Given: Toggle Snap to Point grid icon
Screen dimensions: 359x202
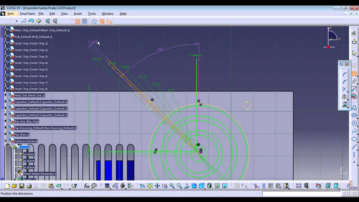Looking at the screenshot, I should [x=85, y=21].
